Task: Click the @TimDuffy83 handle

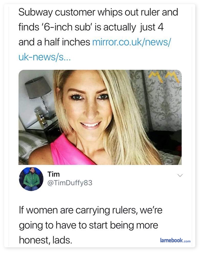Action: pos(70,183)
